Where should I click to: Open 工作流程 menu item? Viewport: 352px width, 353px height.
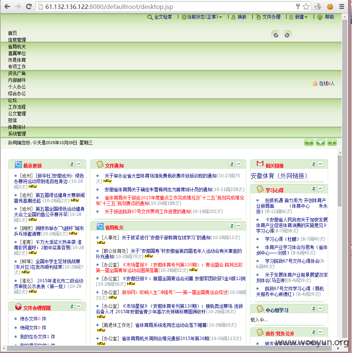17,107
